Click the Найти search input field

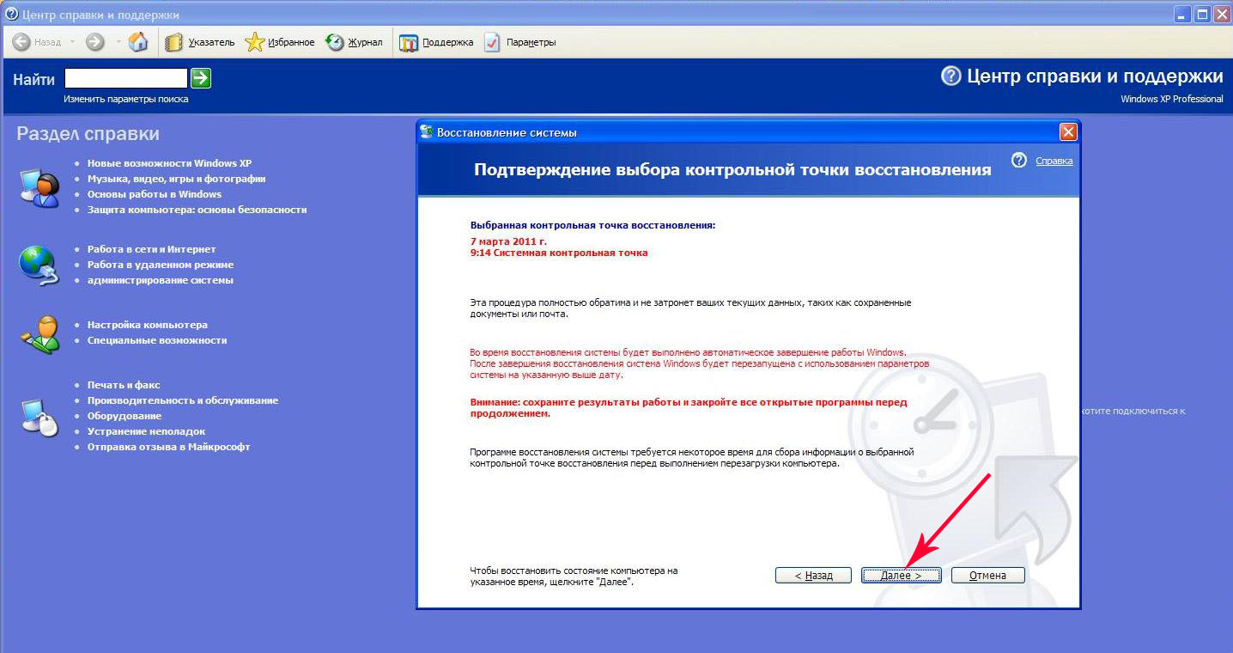point(126,79)
